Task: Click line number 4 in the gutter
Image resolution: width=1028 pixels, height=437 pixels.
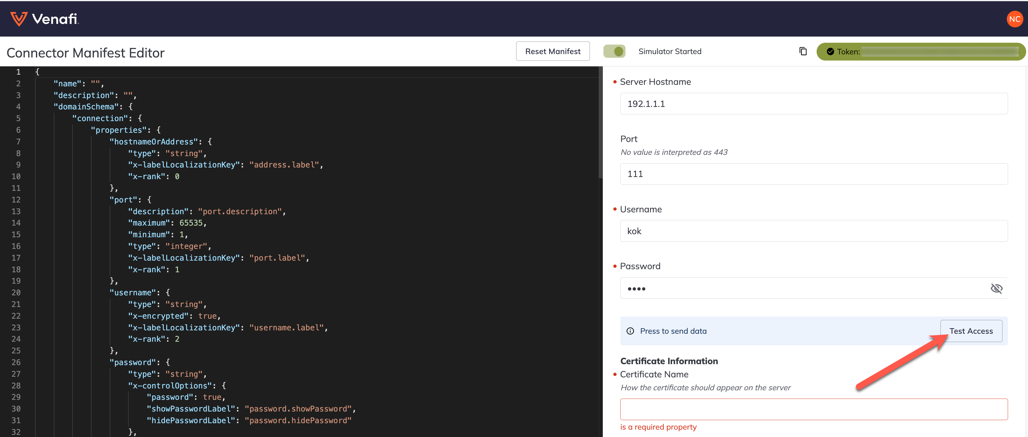Action: (x=18, y=107)
